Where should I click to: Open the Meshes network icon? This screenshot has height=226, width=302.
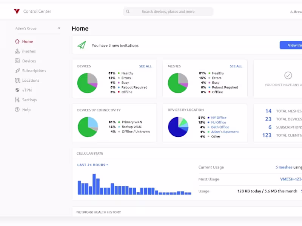click(17, 51)
